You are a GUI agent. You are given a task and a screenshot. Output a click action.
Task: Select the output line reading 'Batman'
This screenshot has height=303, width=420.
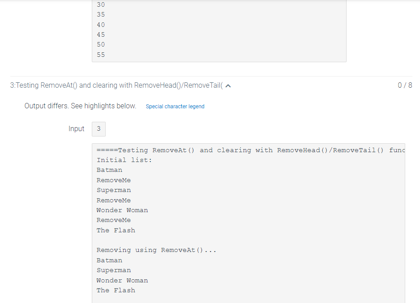click(x=109, y=170)
